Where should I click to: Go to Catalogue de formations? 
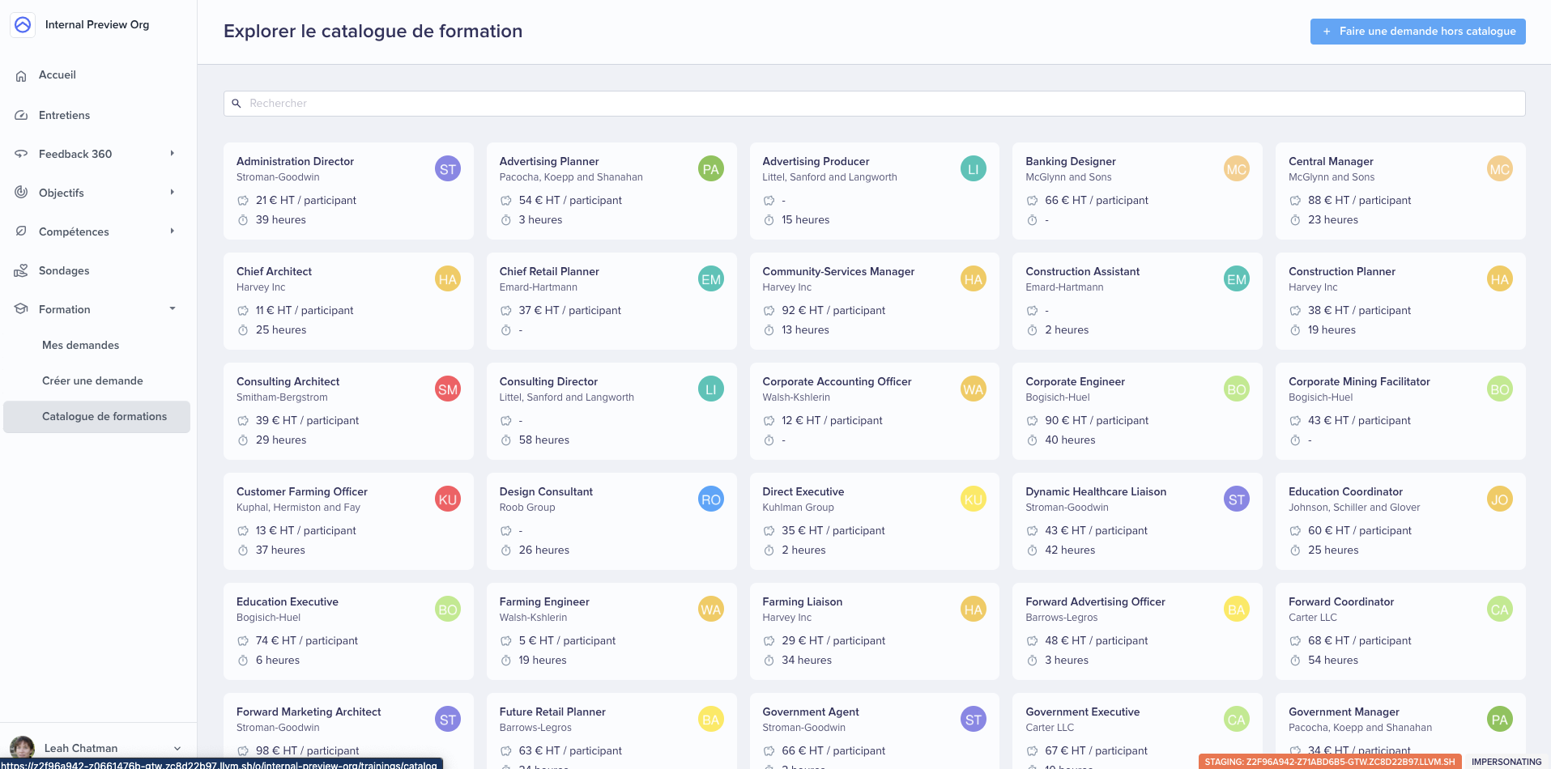pyautogui.click(x=104, y=417)
